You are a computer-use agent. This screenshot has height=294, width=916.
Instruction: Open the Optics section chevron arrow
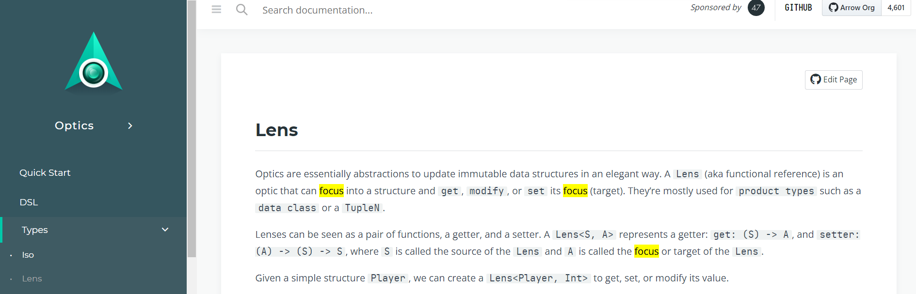(130, 125)
